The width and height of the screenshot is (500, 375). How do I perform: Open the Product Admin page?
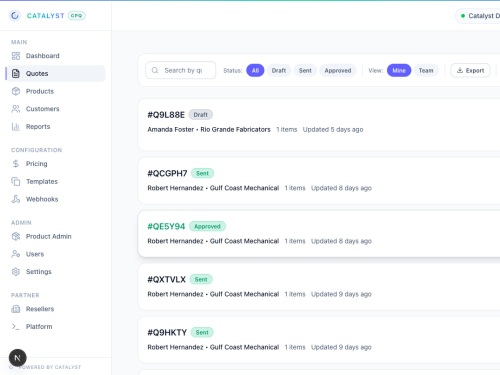point(55,236)
